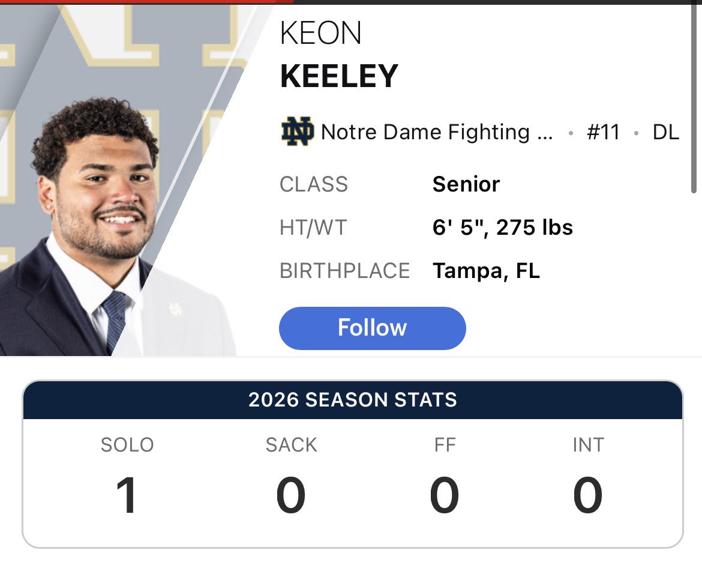The width and height of the screenshot is (702, 562).
Task: Click the INT interceptions stat value
Action: tap(588, 495)
